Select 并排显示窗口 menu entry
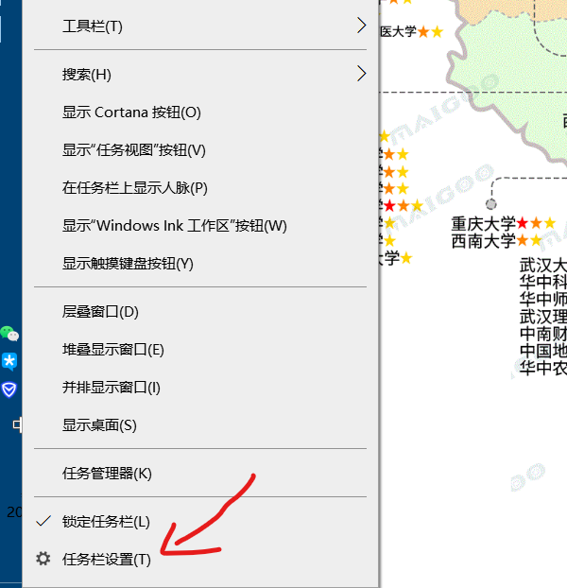This screenshot has width=567, height=588. coord(112,388)
